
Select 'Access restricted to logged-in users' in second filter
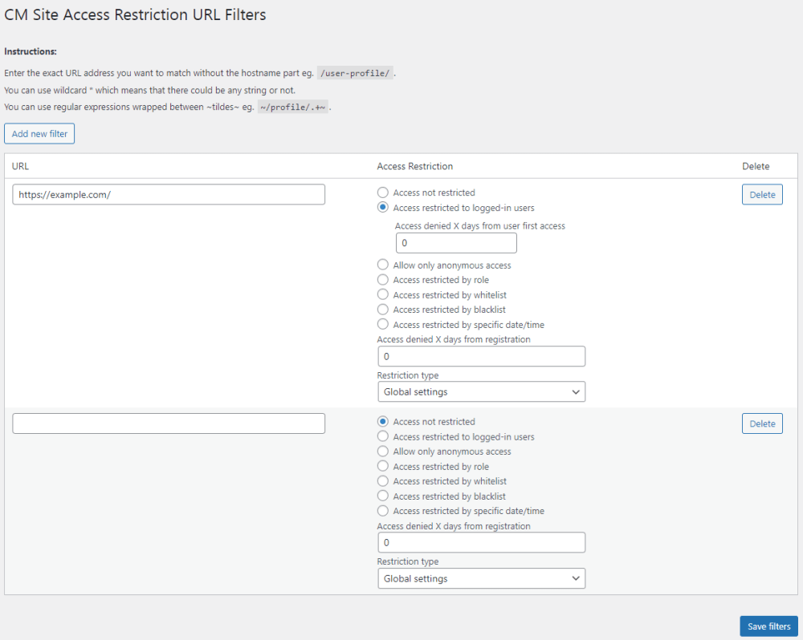[383, 437]
